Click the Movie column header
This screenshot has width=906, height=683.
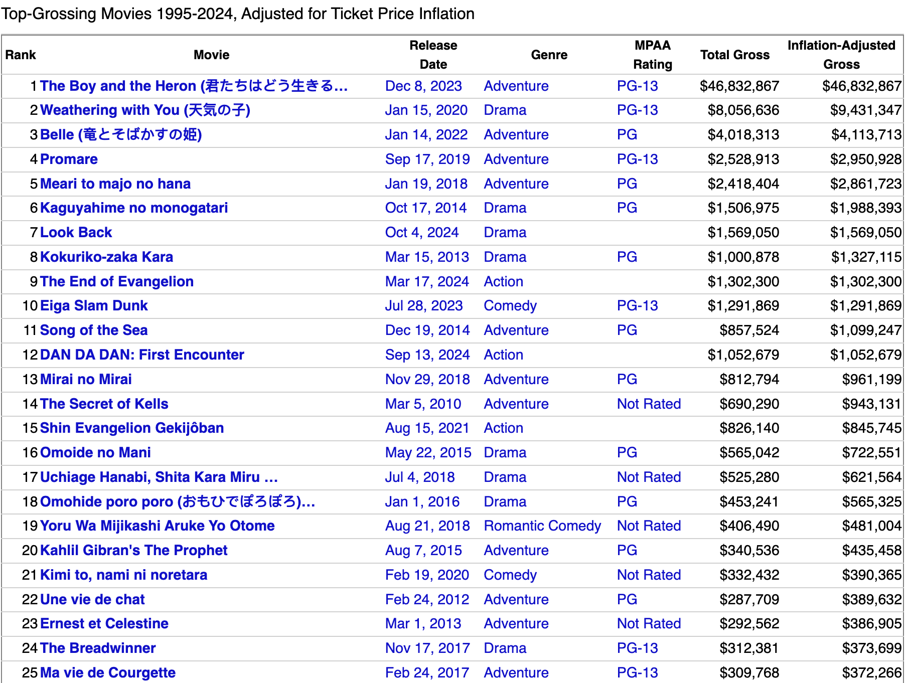click(212, 55)
